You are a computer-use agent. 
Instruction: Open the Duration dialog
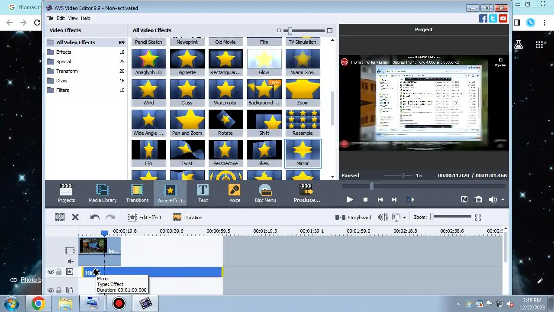[187, 217]
